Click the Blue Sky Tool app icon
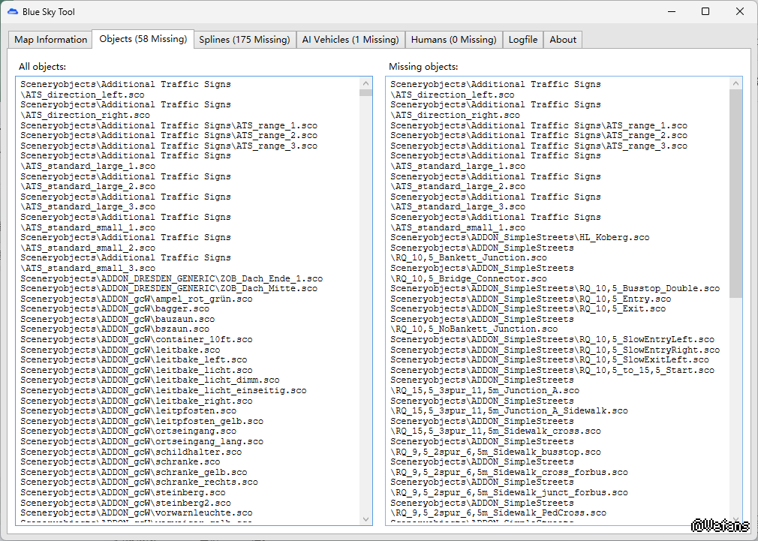 coord(12,12)
